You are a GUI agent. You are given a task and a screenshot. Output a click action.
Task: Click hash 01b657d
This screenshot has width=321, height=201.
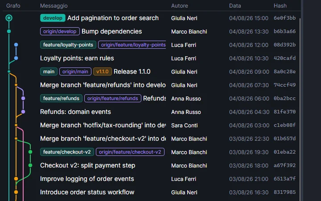coord(284,138)
